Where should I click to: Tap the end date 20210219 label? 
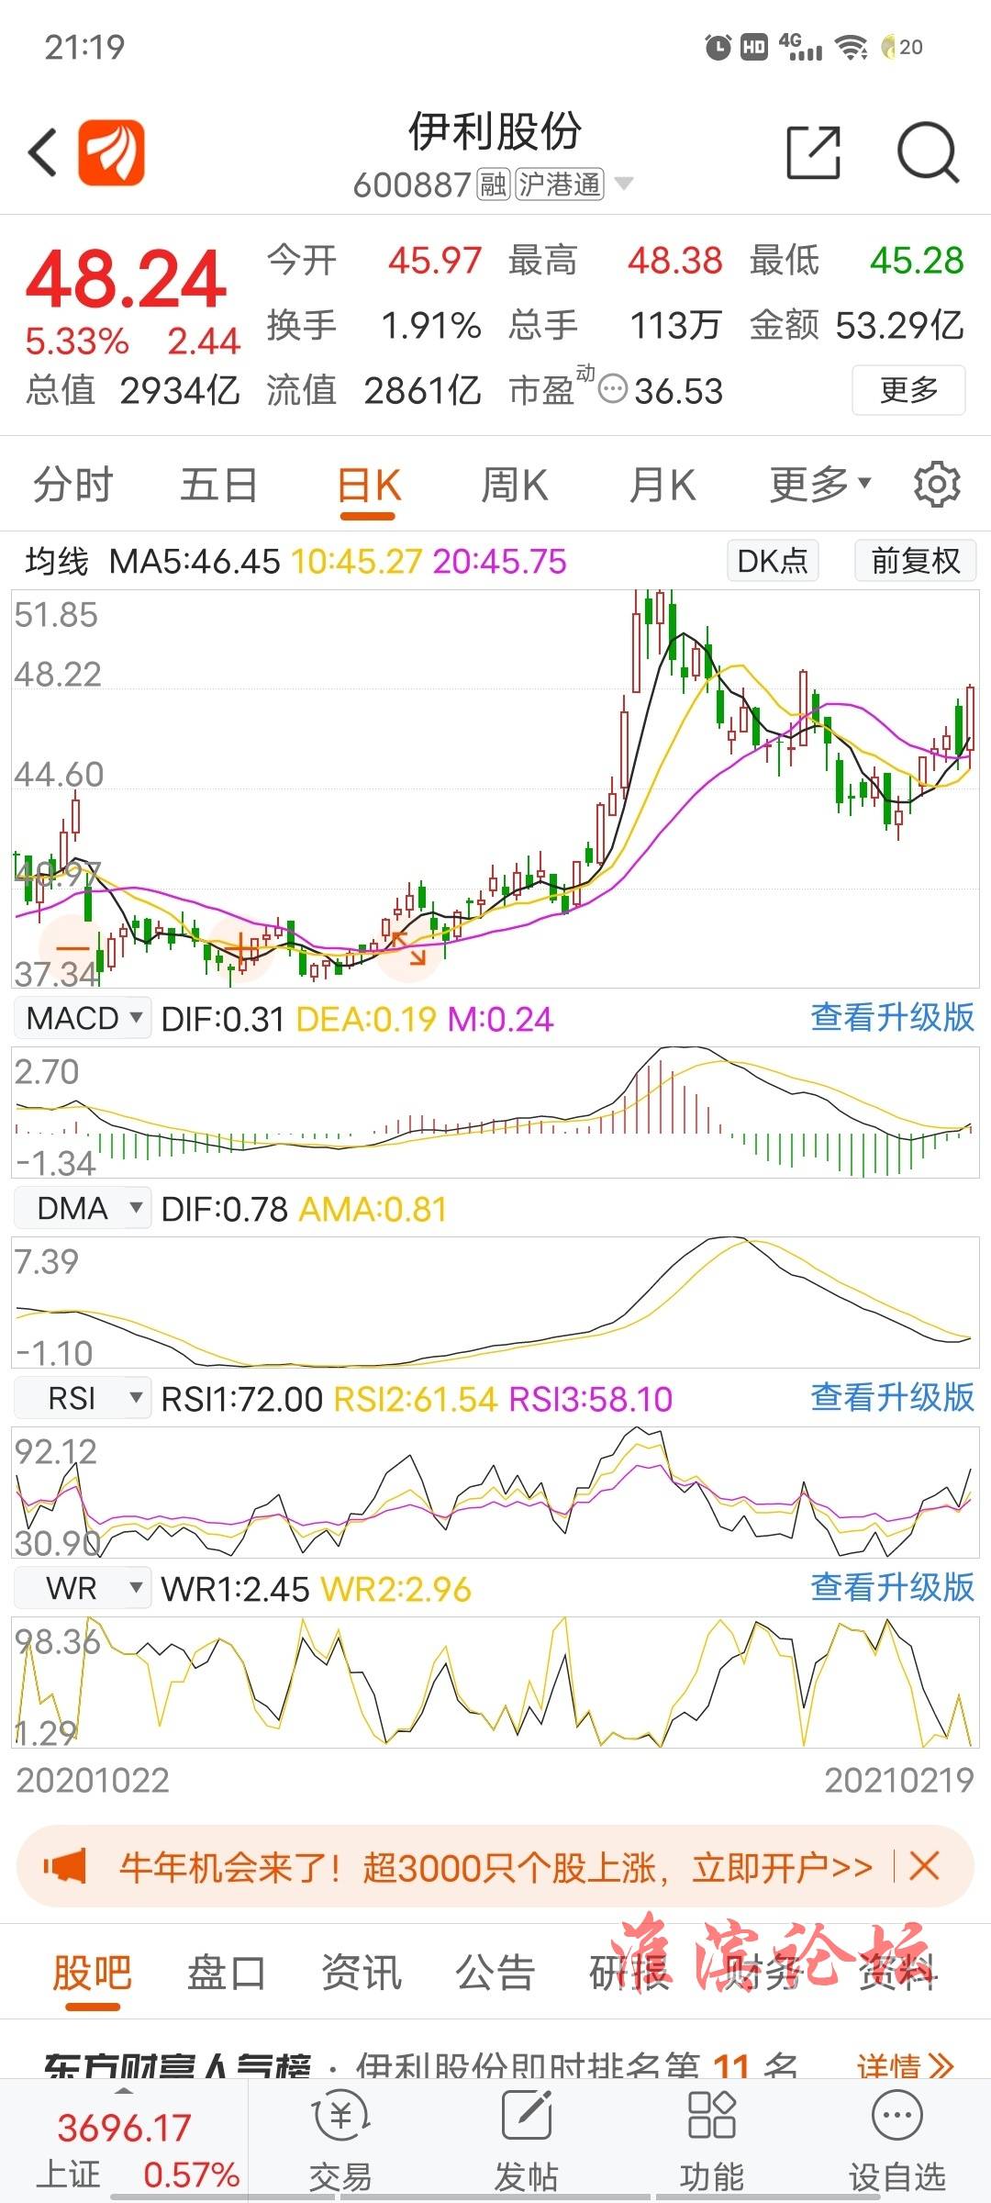click(898, 1780)
